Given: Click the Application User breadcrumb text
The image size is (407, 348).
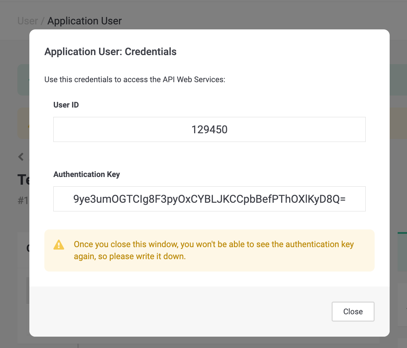Looking at the screenshot, I should click(84, 21).
